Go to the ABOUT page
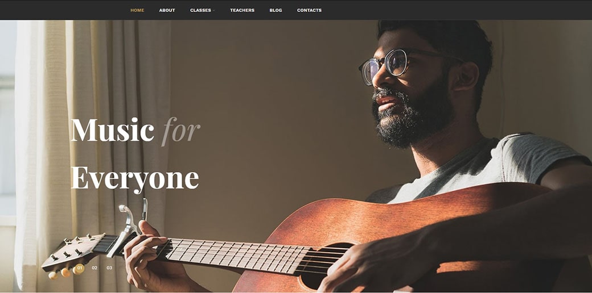The image size is (592, 293). [167, 10]
